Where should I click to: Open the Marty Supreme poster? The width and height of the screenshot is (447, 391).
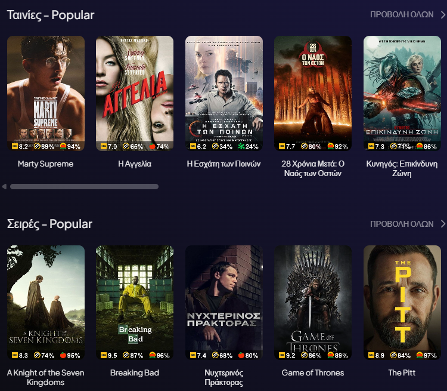(45, 87)
